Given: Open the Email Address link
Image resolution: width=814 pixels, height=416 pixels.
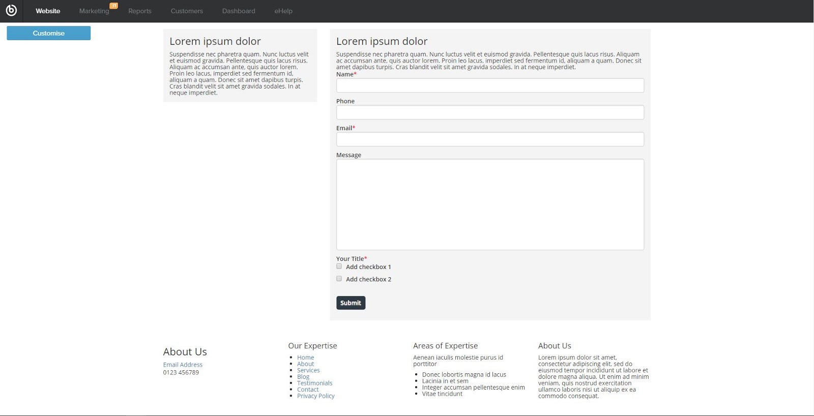Looking at the screenshot, I should point(183,365).
